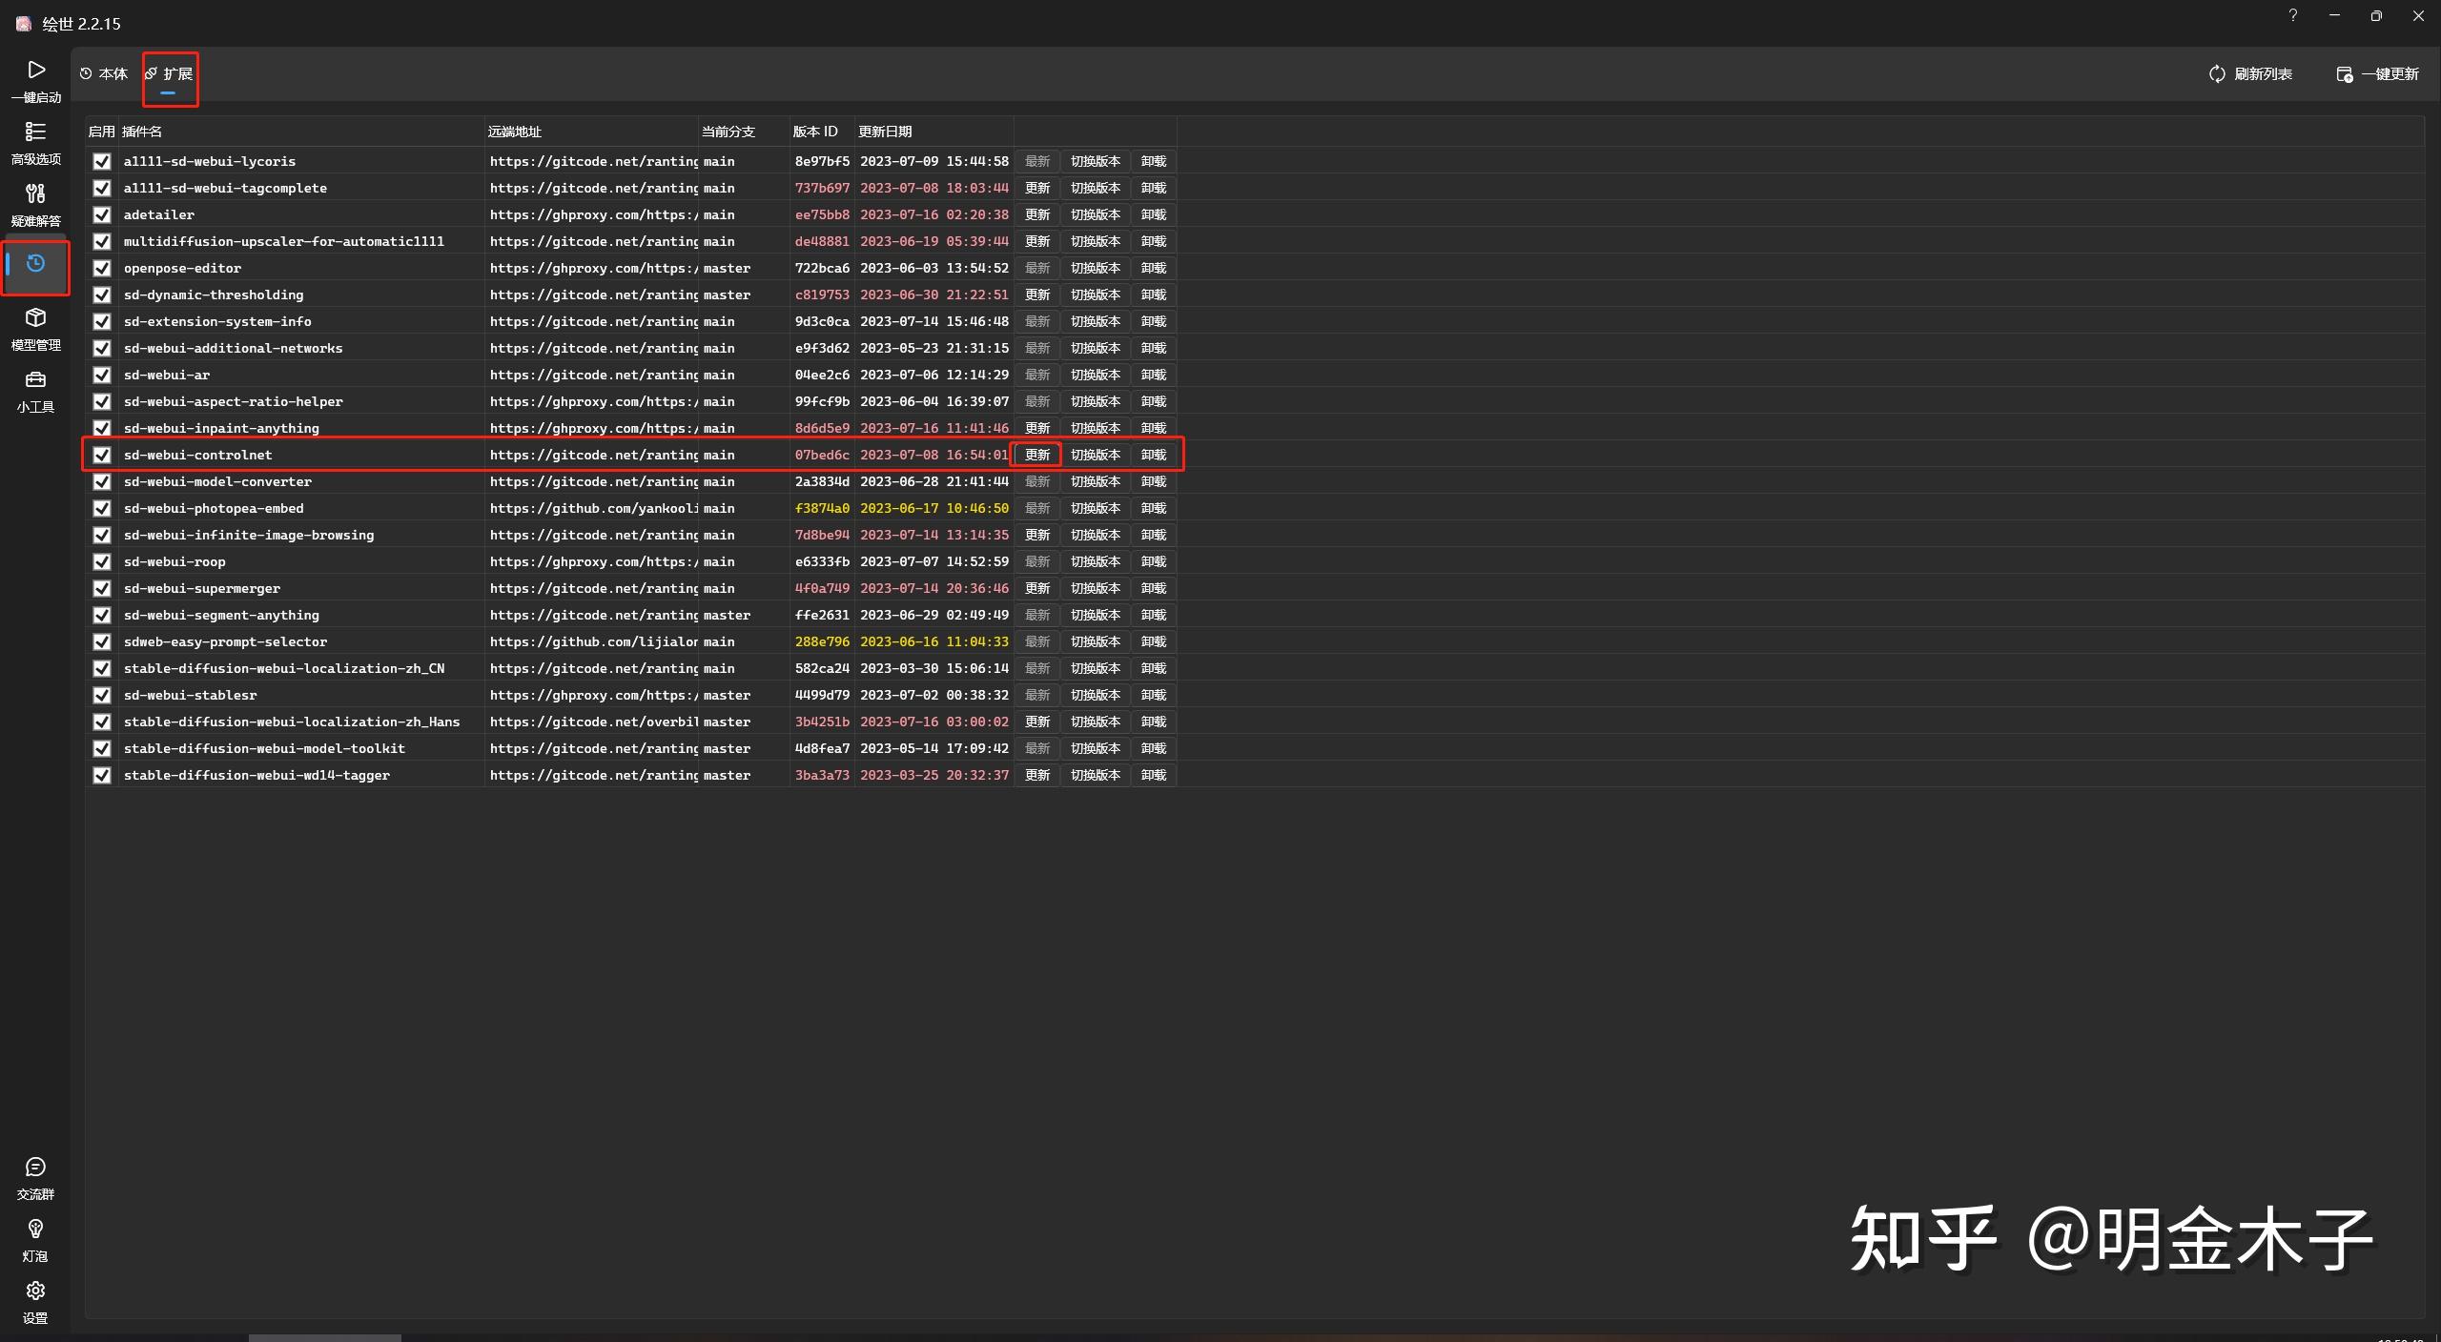The image size is (2441, 1342).
Task: Update the sd-webui-controlnet extension
Action: [1036, 455]
